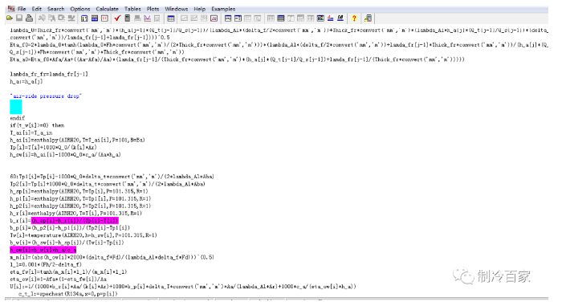This screenshot has width=562, height=306.
Task: Open the Plots menu
Action: (153, 9)
